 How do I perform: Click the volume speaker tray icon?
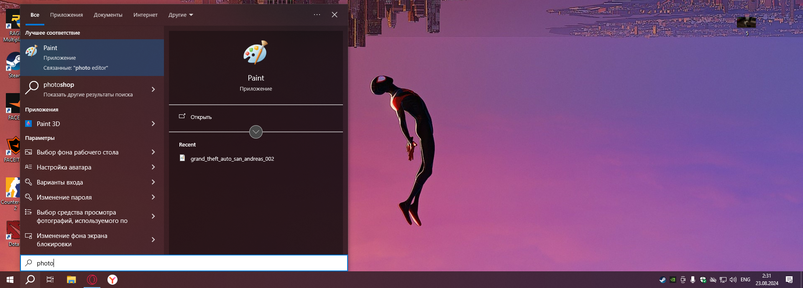pos(733,280)
